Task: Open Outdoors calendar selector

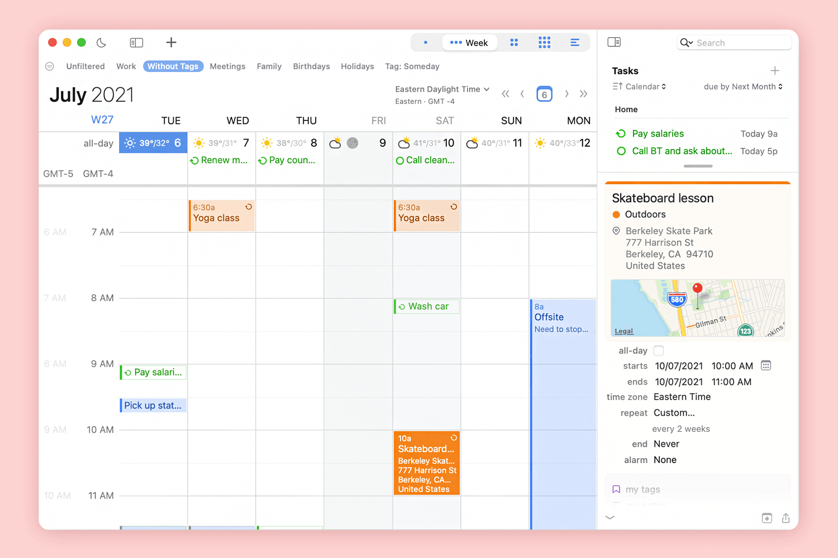Action: tap(645, 214)
